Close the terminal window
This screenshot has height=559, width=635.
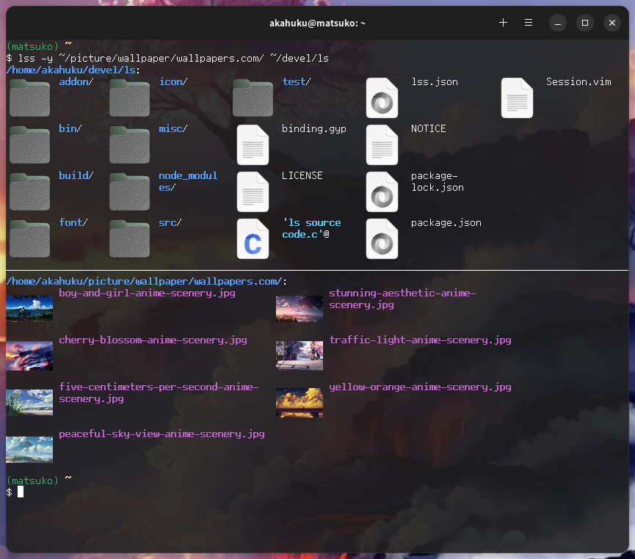tap(612, 23)
